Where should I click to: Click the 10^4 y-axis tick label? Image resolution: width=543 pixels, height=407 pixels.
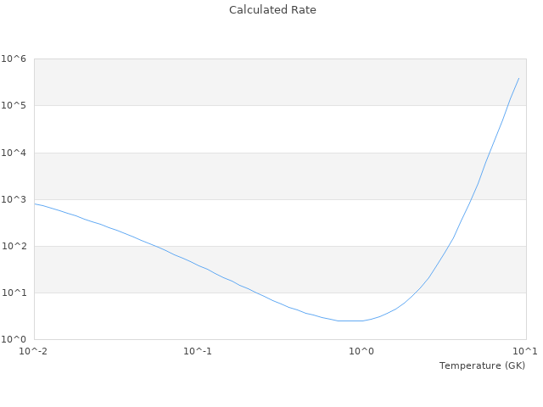click(14, 153)
